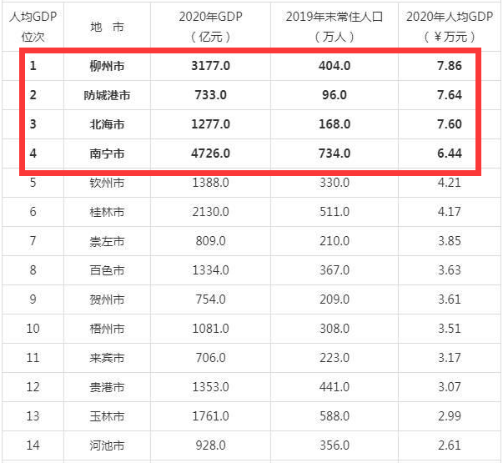
Task: Select the 2020年GDP（亿元） header
Action: tap(210, 27)
